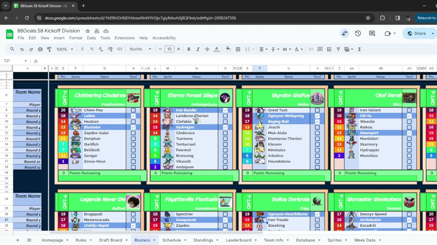
Task: Undo the last action
Action: (22, 49)
